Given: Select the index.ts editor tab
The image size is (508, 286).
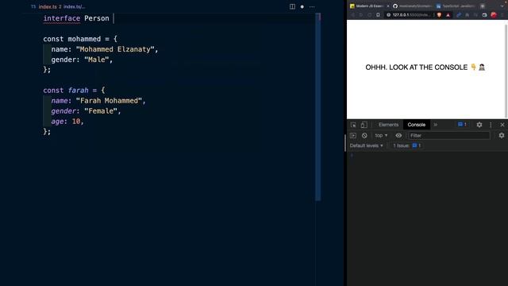Looking at the screenshot, I should 47,6.
